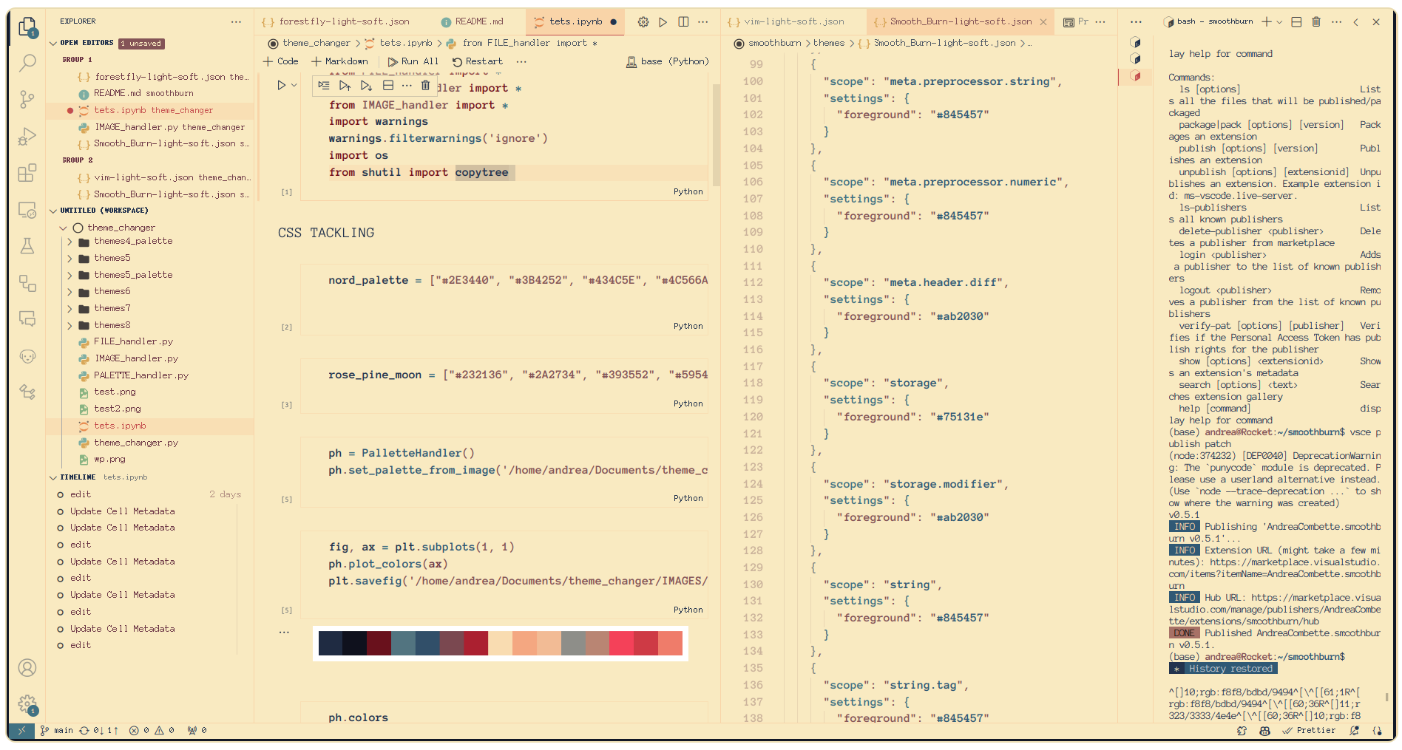This screenshot has width=1402, height=750.
Task: Synchronize changes in status bar
Action: tap(99, 730)
